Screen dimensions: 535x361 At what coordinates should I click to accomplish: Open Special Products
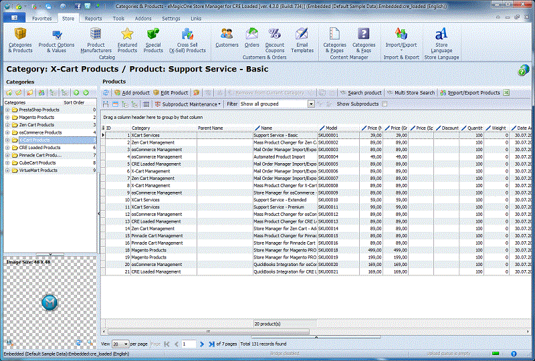pyautogui.click(x=153, y=40)
